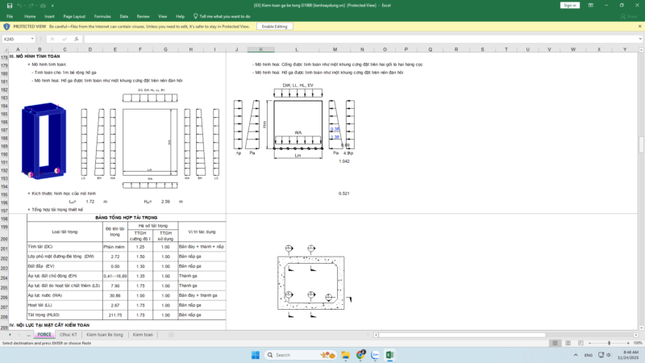
Task: Open the Formulas ribbon tab
Action: 102,16
